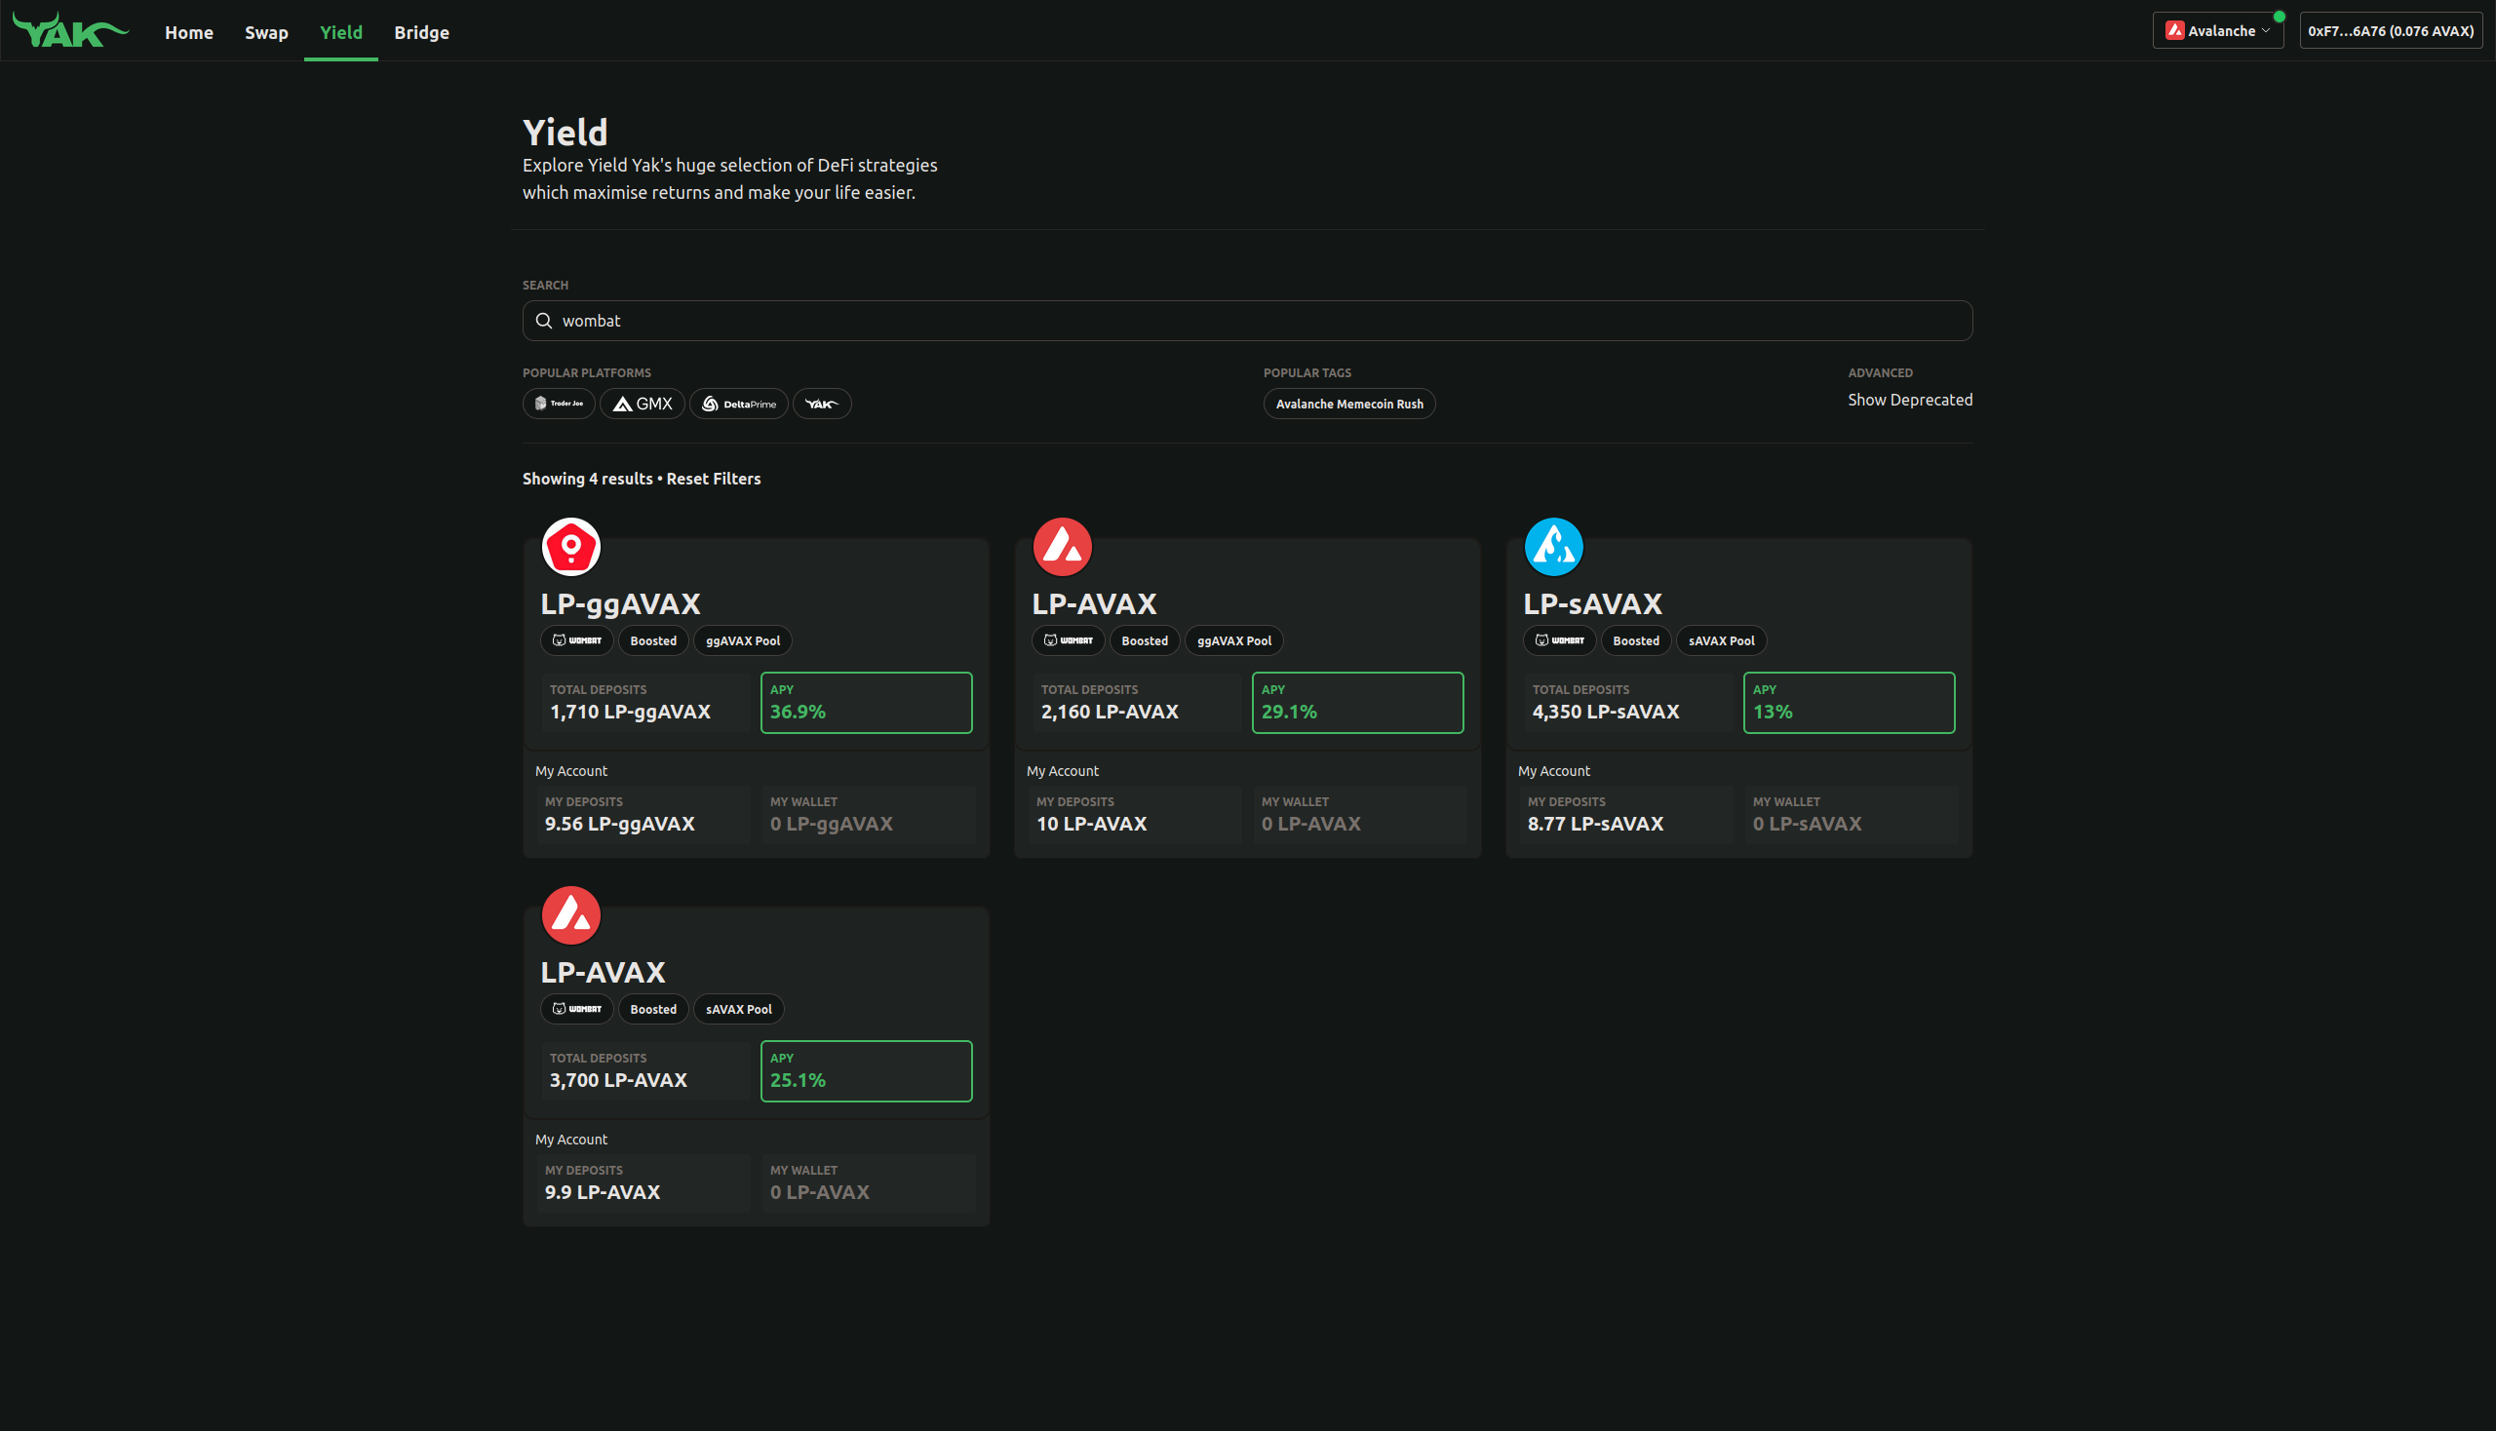Open the Bridge tab
This screenshot has height=1431, width=2496.
pos(422,32)
